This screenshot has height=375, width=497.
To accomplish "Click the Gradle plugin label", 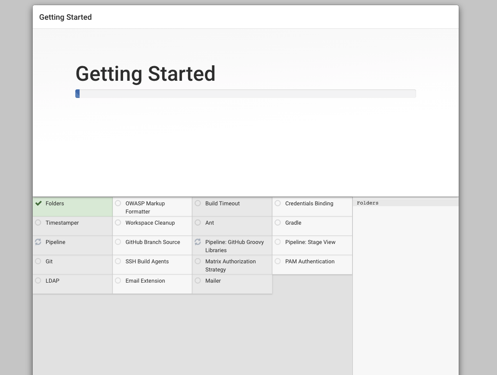I will click(x=293, y=223).
